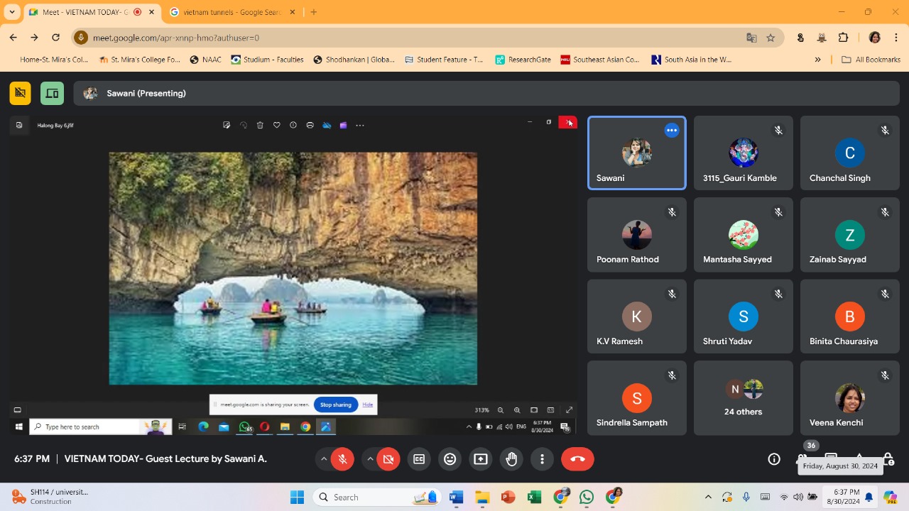This screenshot has height=511, width=909.
Task: Toggle closed captions button
Action: pos(419,459)
